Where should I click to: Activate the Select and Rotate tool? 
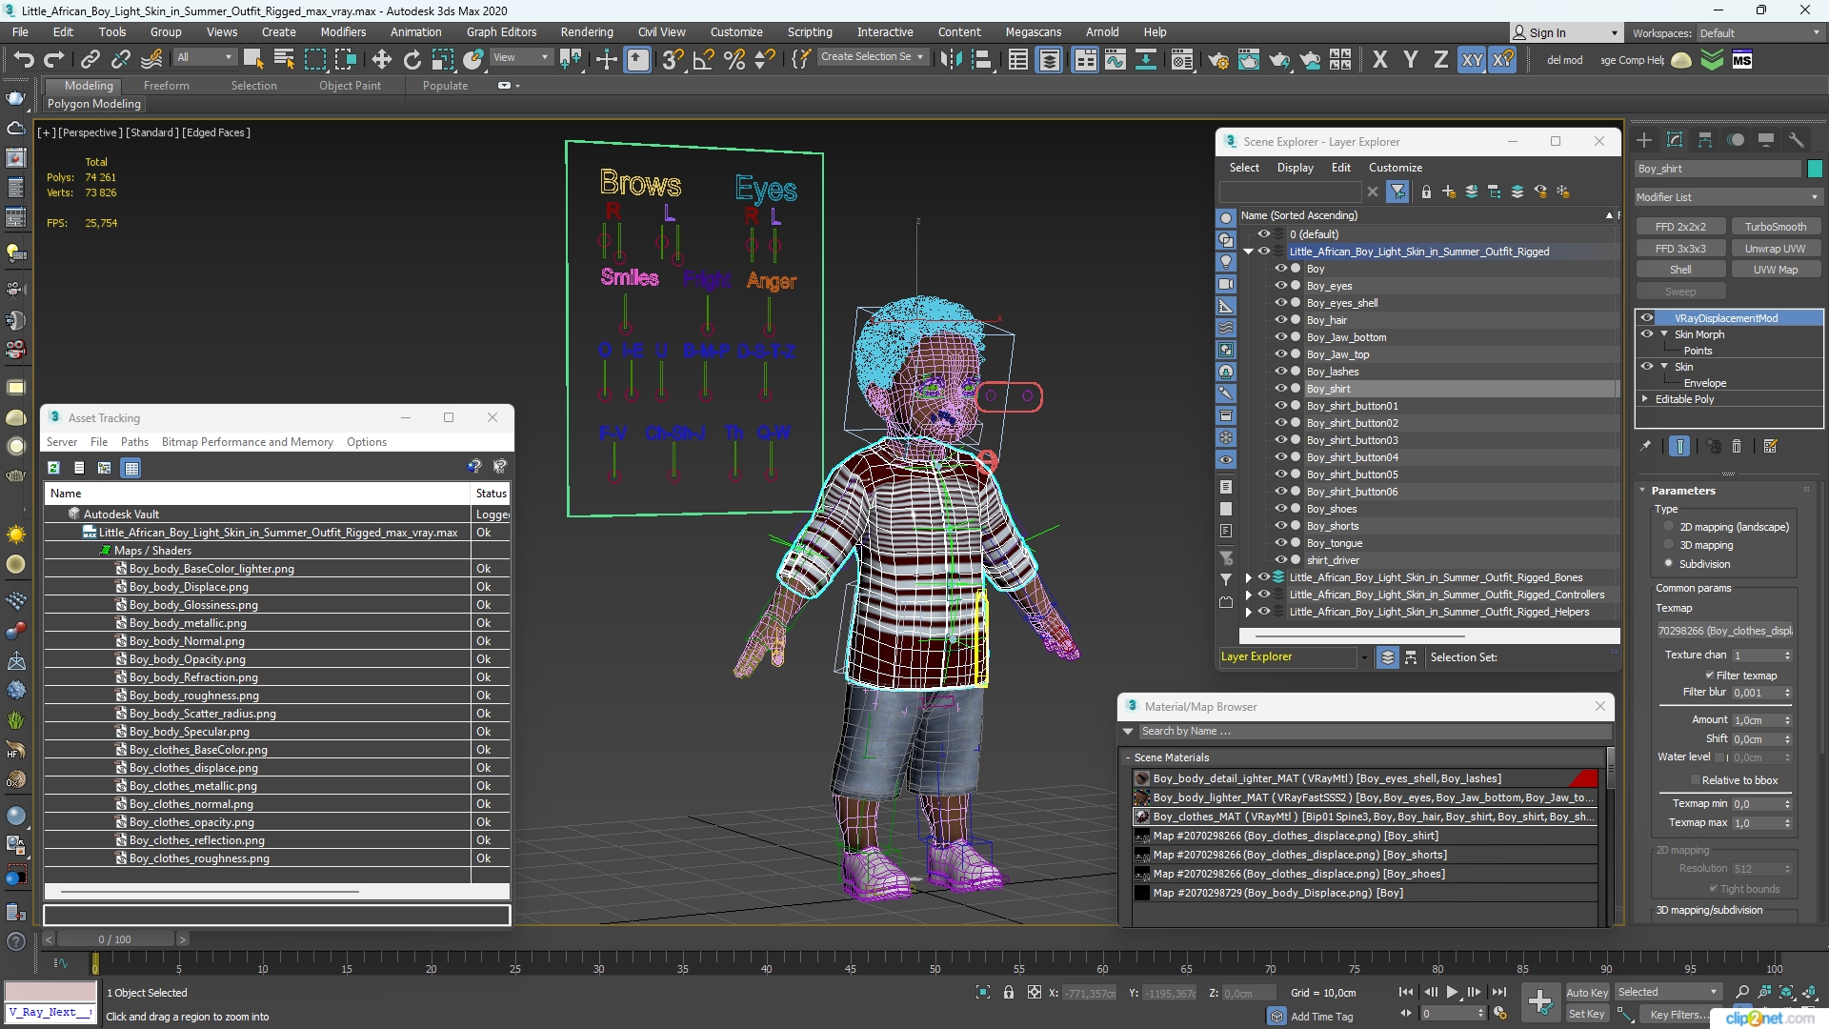[x=412, y=59]
